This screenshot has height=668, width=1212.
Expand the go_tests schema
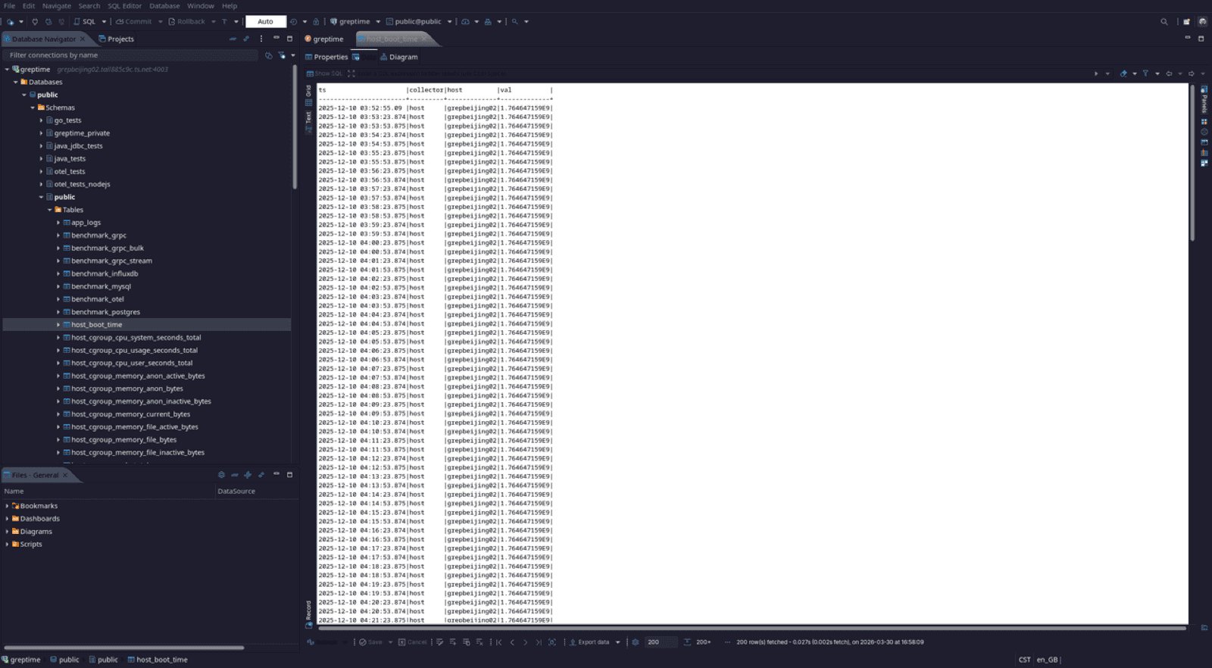41,120
